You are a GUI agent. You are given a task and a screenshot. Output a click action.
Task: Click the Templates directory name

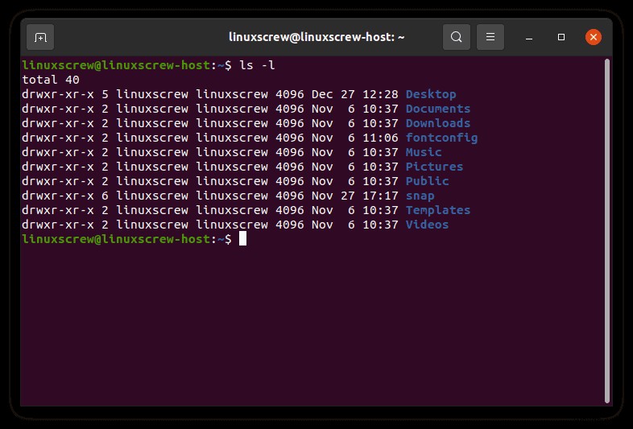pos(438,211)
